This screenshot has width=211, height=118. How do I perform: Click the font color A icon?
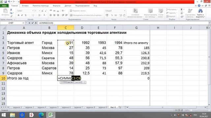coord(44,15)
